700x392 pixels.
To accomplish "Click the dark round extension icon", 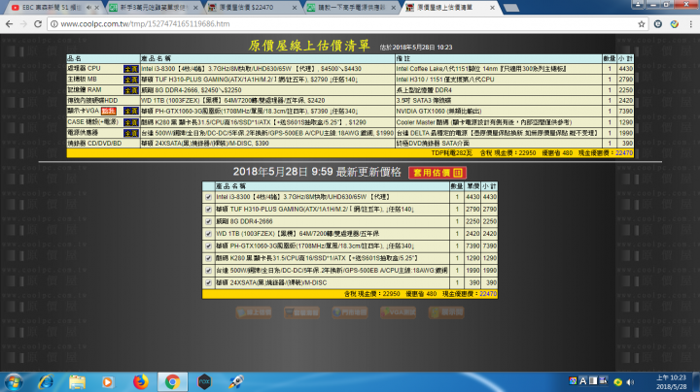I will click(658, 24).
